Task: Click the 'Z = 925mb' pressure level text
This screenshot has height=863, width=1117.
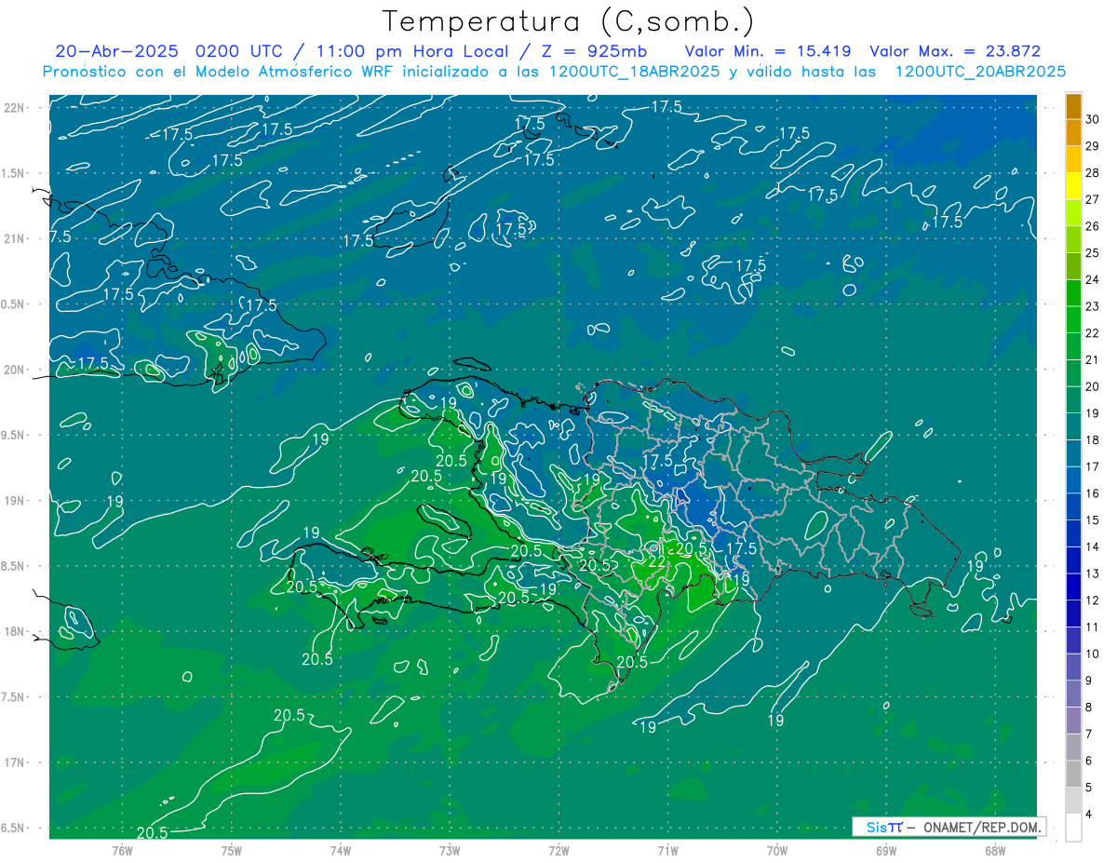Action: (594, 51)
